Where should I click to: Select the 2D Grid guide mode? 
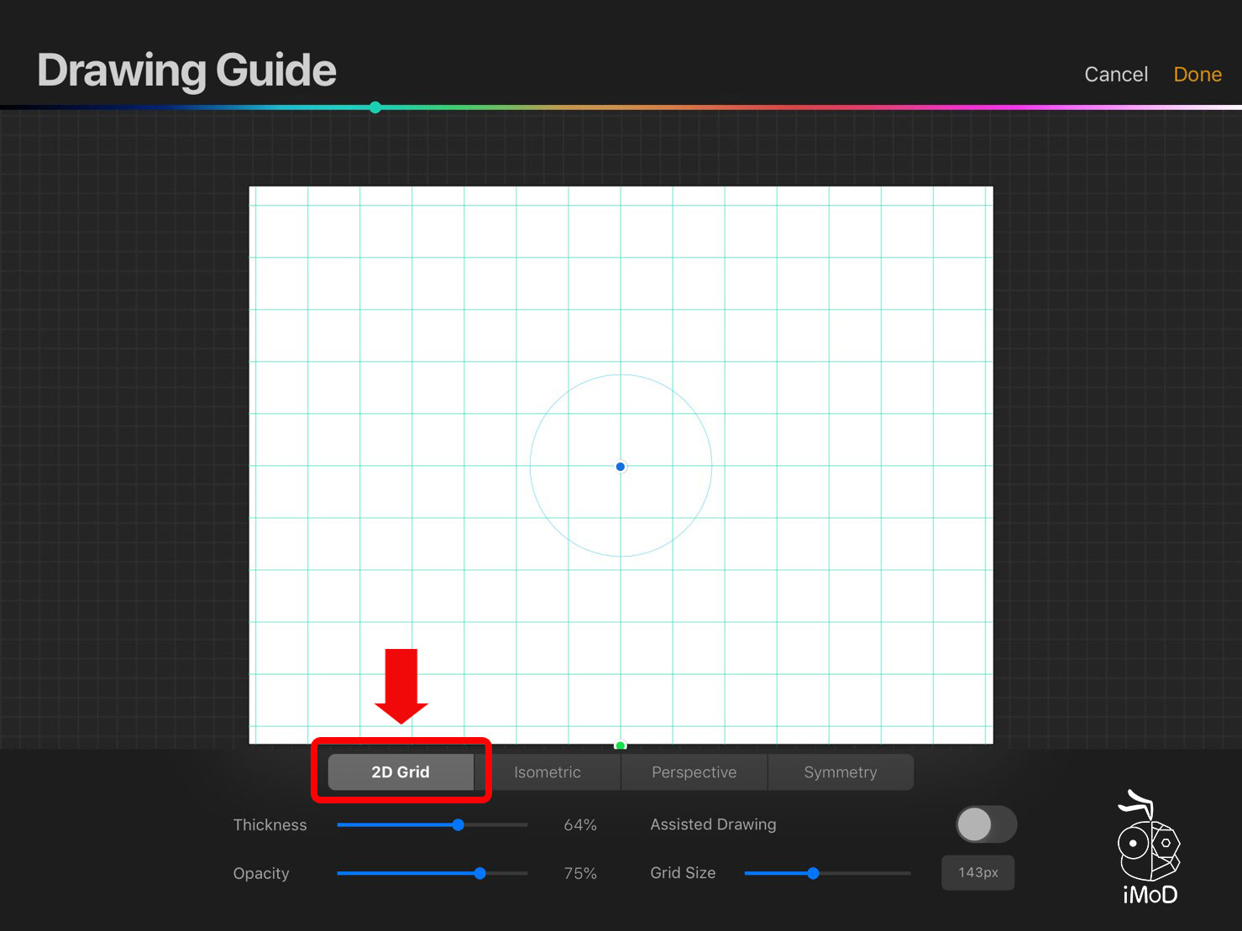coord(401,772)
